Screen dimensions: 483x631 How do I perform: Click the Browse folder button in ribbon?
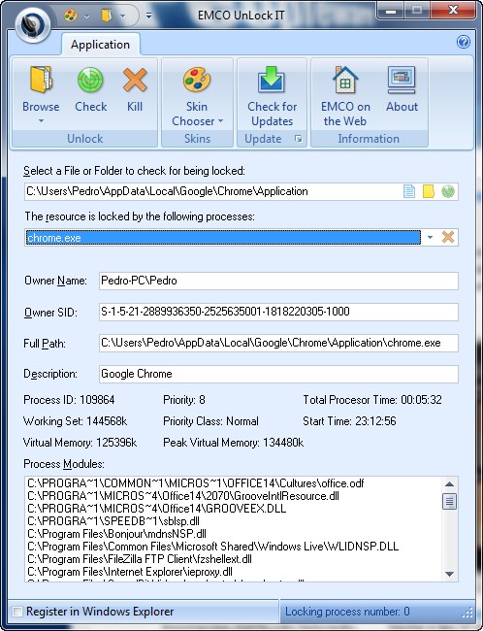(41, 89)
